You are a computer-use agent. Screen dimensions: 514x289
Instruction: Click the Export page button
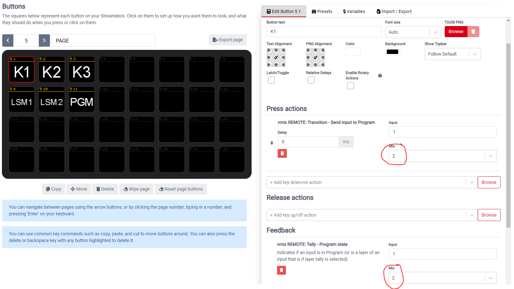click(x=228, y=40)
